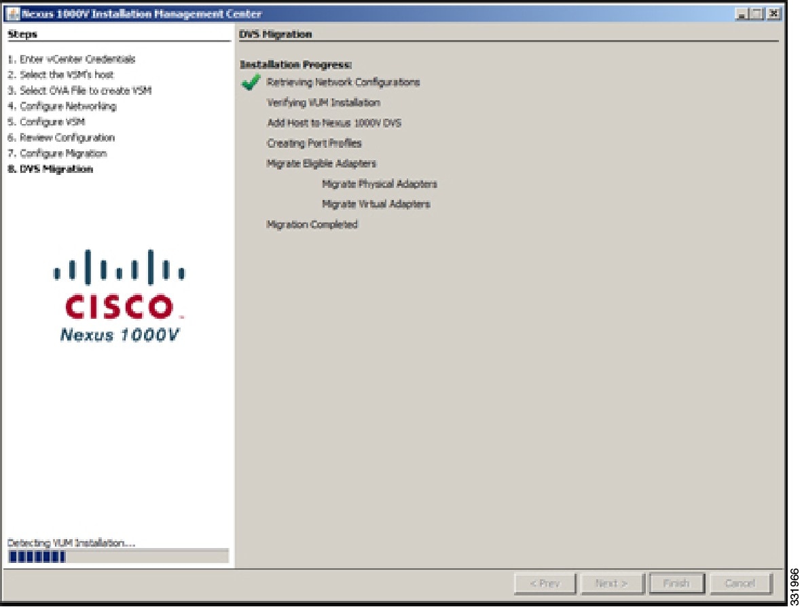The image size is (802, 607).
Task: Click Migrate Eligible Adapters progress item
Action: click(x=321, y=163)
